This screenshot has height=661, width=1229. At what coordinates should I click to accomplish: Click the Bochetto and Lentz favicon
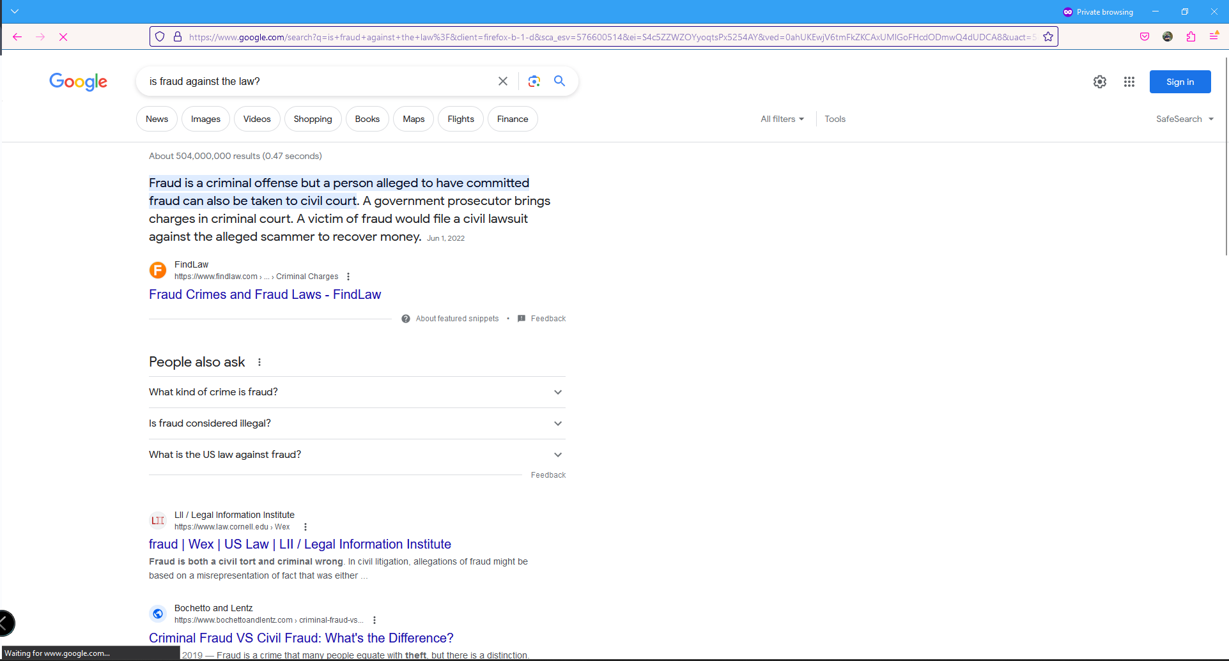coord(158,614)
